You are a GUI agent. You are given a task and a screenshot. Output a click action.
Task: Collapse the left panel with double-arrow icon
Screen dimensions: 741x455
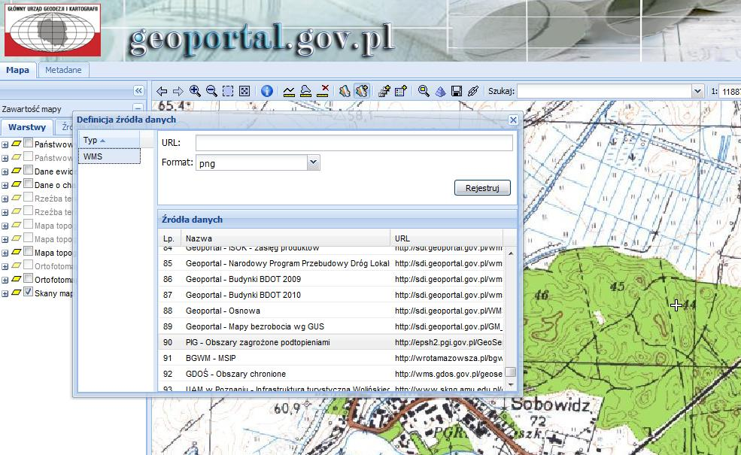pos(138,90)
